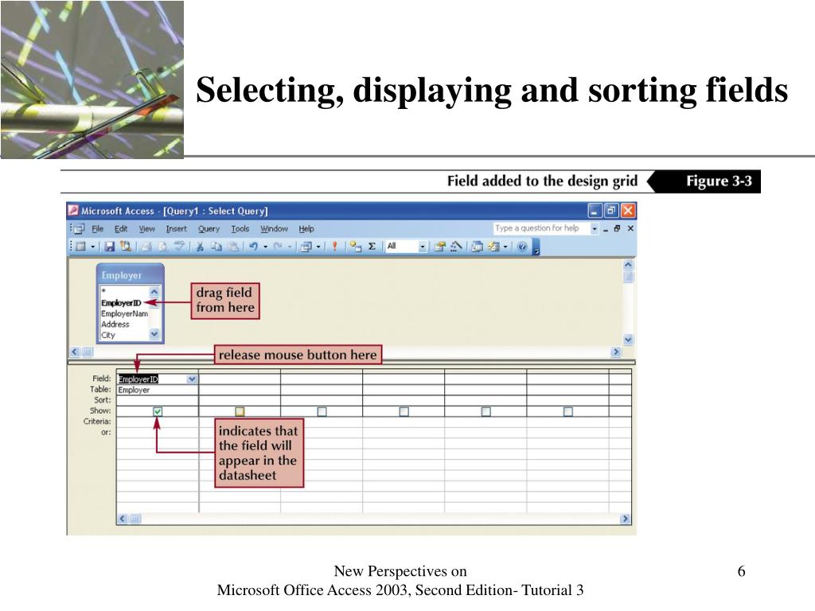This screenshot has height=611, width=815.
Task: Click the Spelling check icon
Action: [179, 247]
